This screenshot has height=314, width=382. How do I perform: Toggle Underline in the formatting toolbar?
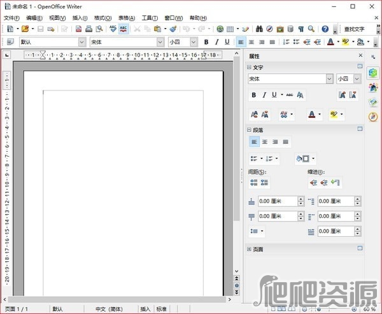click(x=227, y=42)
